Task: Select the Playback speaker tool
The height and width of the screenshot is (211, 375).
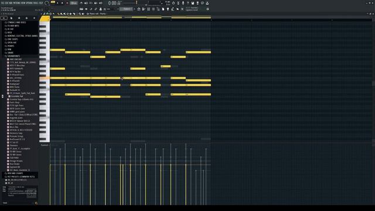Action: (83, 14)
